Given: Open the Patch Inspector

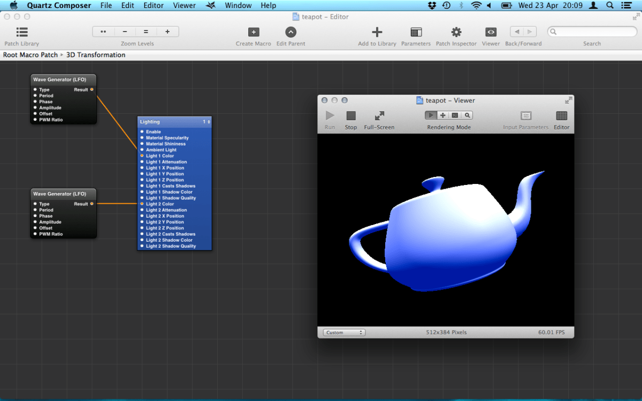Looking at the screenshot, I should point(456,32).
